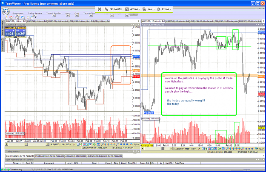The height and width of the screenshot is (172, 266).
Task: Click the green circle icon in left chart toolbar
Action: (x=81, y=144)
